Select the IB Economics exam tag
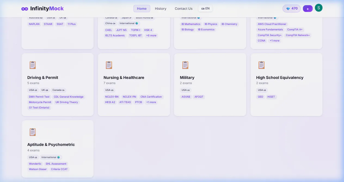The width and height of the screenshot is (344, 182). [206, 30]
